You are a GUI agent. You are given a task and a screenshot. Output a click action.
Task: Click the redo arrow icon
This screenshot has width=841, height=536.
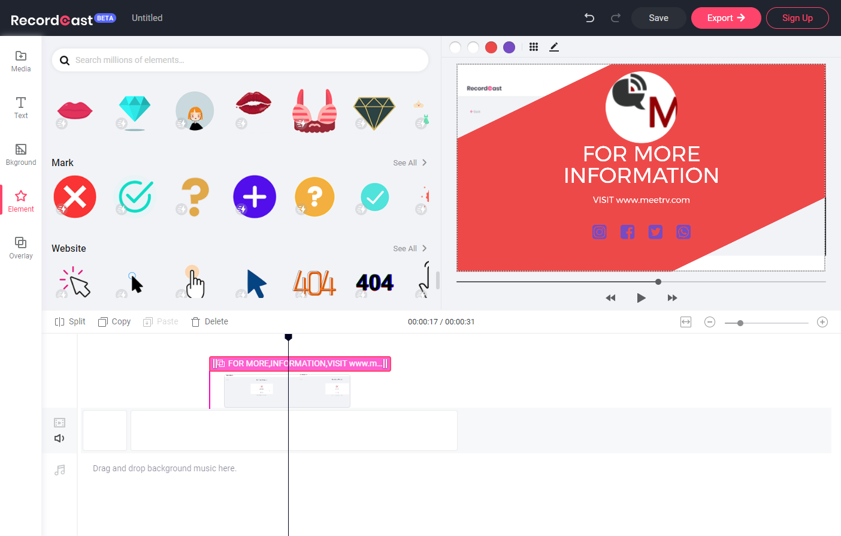pos(615,18)
